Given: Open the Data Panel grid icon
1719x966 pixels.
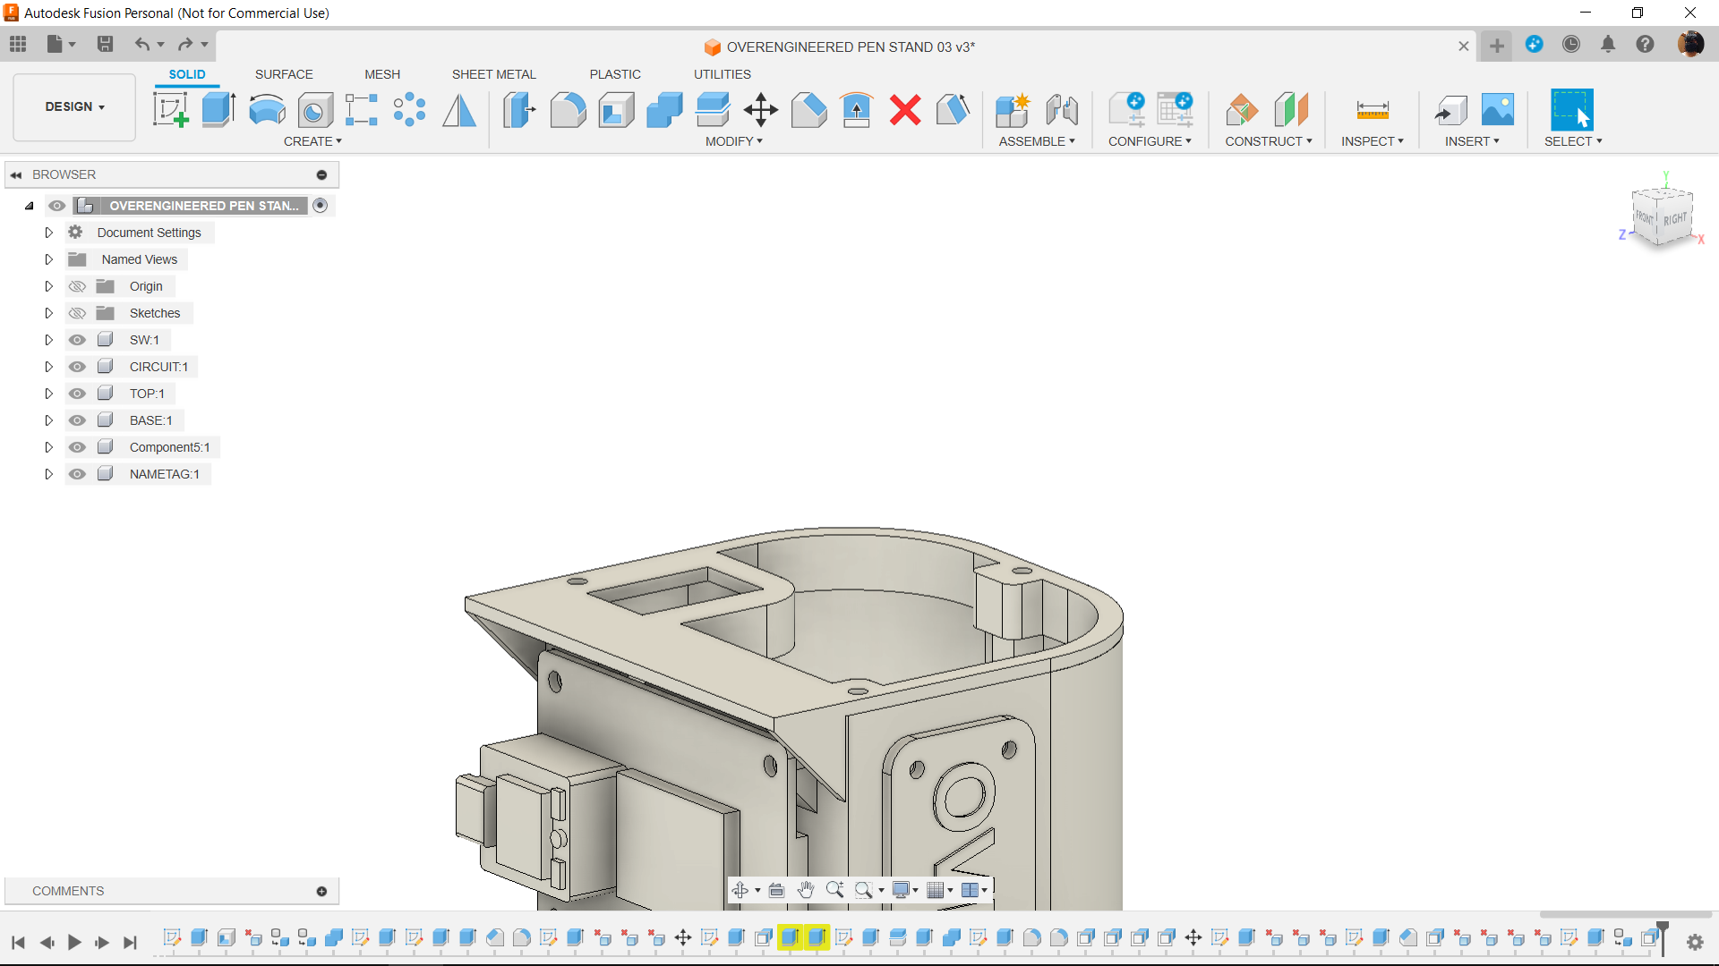Looking at the screenshot, I should pyautogui.click(x=18, y=44).
